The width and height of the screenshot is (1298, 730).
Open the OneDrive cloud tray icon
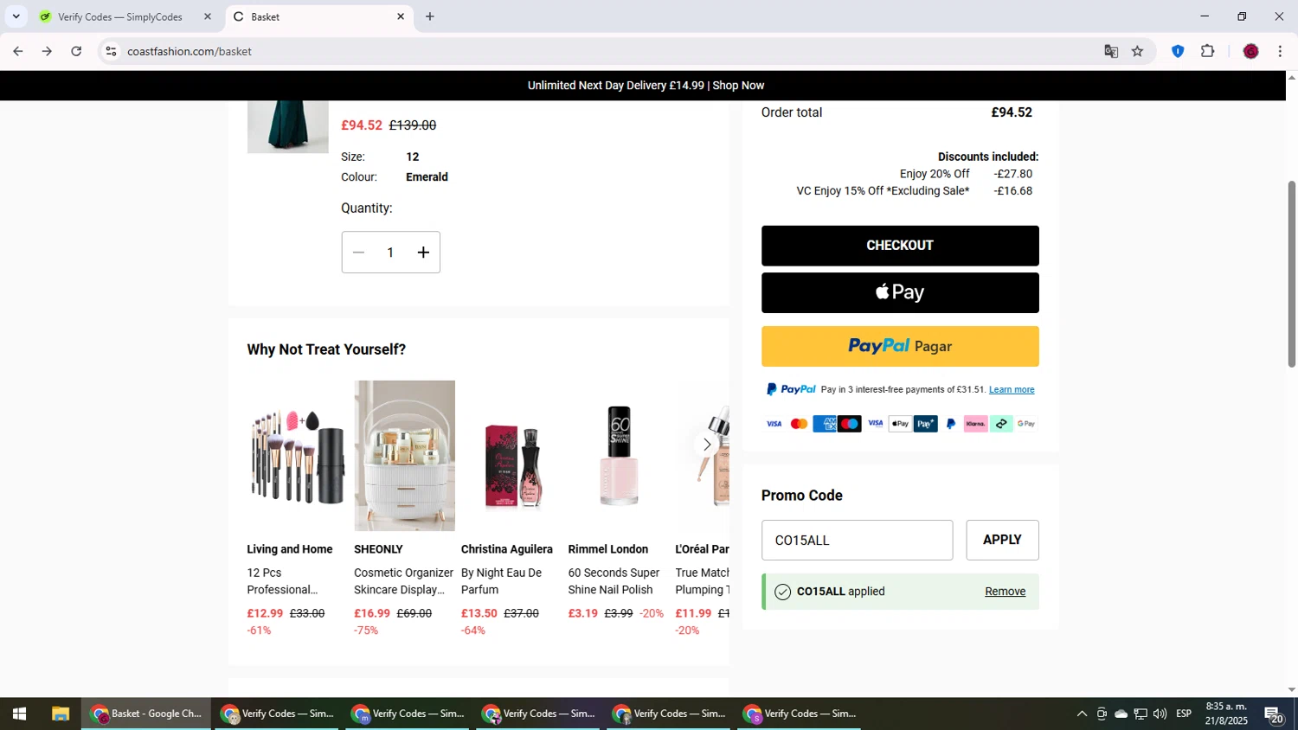pyautogui.click(x=1121, y=714)
